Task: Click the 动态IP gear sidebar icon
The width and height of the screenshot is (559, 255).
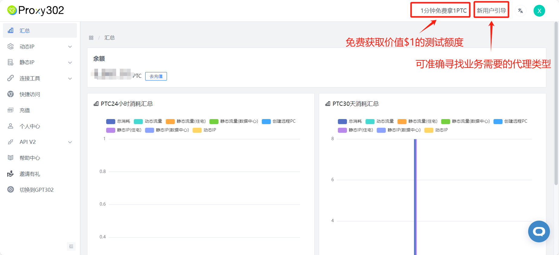Action: (11, 46)
